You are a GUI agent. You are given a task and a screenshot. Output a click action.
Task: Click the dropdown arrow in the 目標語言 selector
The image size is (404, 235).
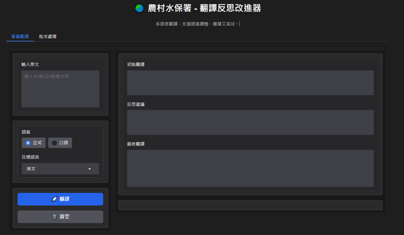(90, 169)
